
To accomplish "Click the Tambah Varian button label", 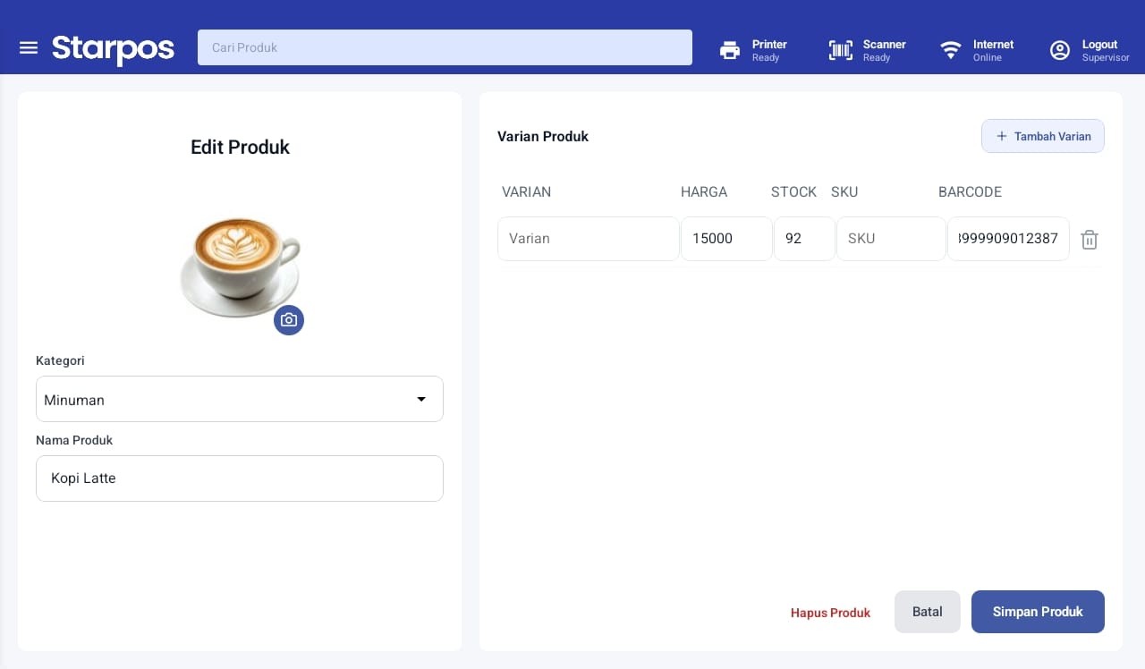I will click(x=1053, y=137).
